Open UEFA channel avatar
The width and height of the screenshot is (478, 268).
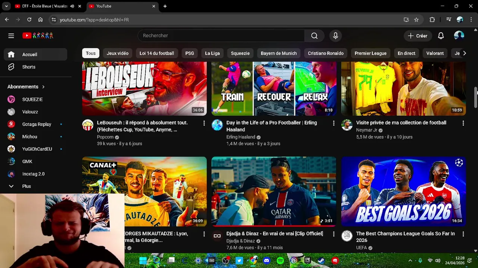tap(347, 236)
